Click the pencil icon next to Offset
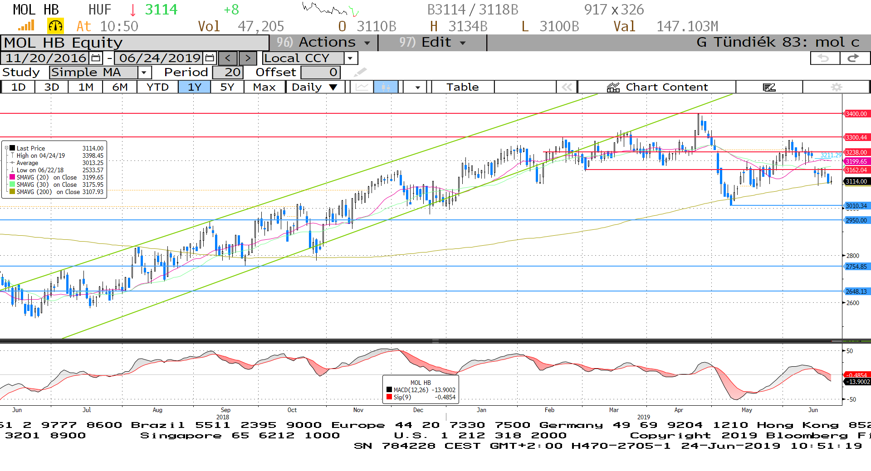The height and width of the screenshot is (471, 871). click(360, 72)
